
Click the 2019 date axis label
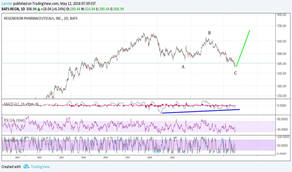(x=172, y=157)
